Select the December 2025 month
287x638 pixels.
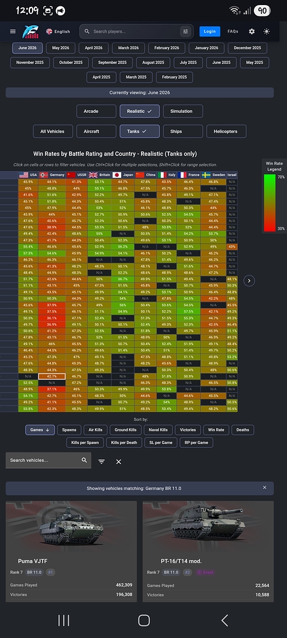(247, 48)
